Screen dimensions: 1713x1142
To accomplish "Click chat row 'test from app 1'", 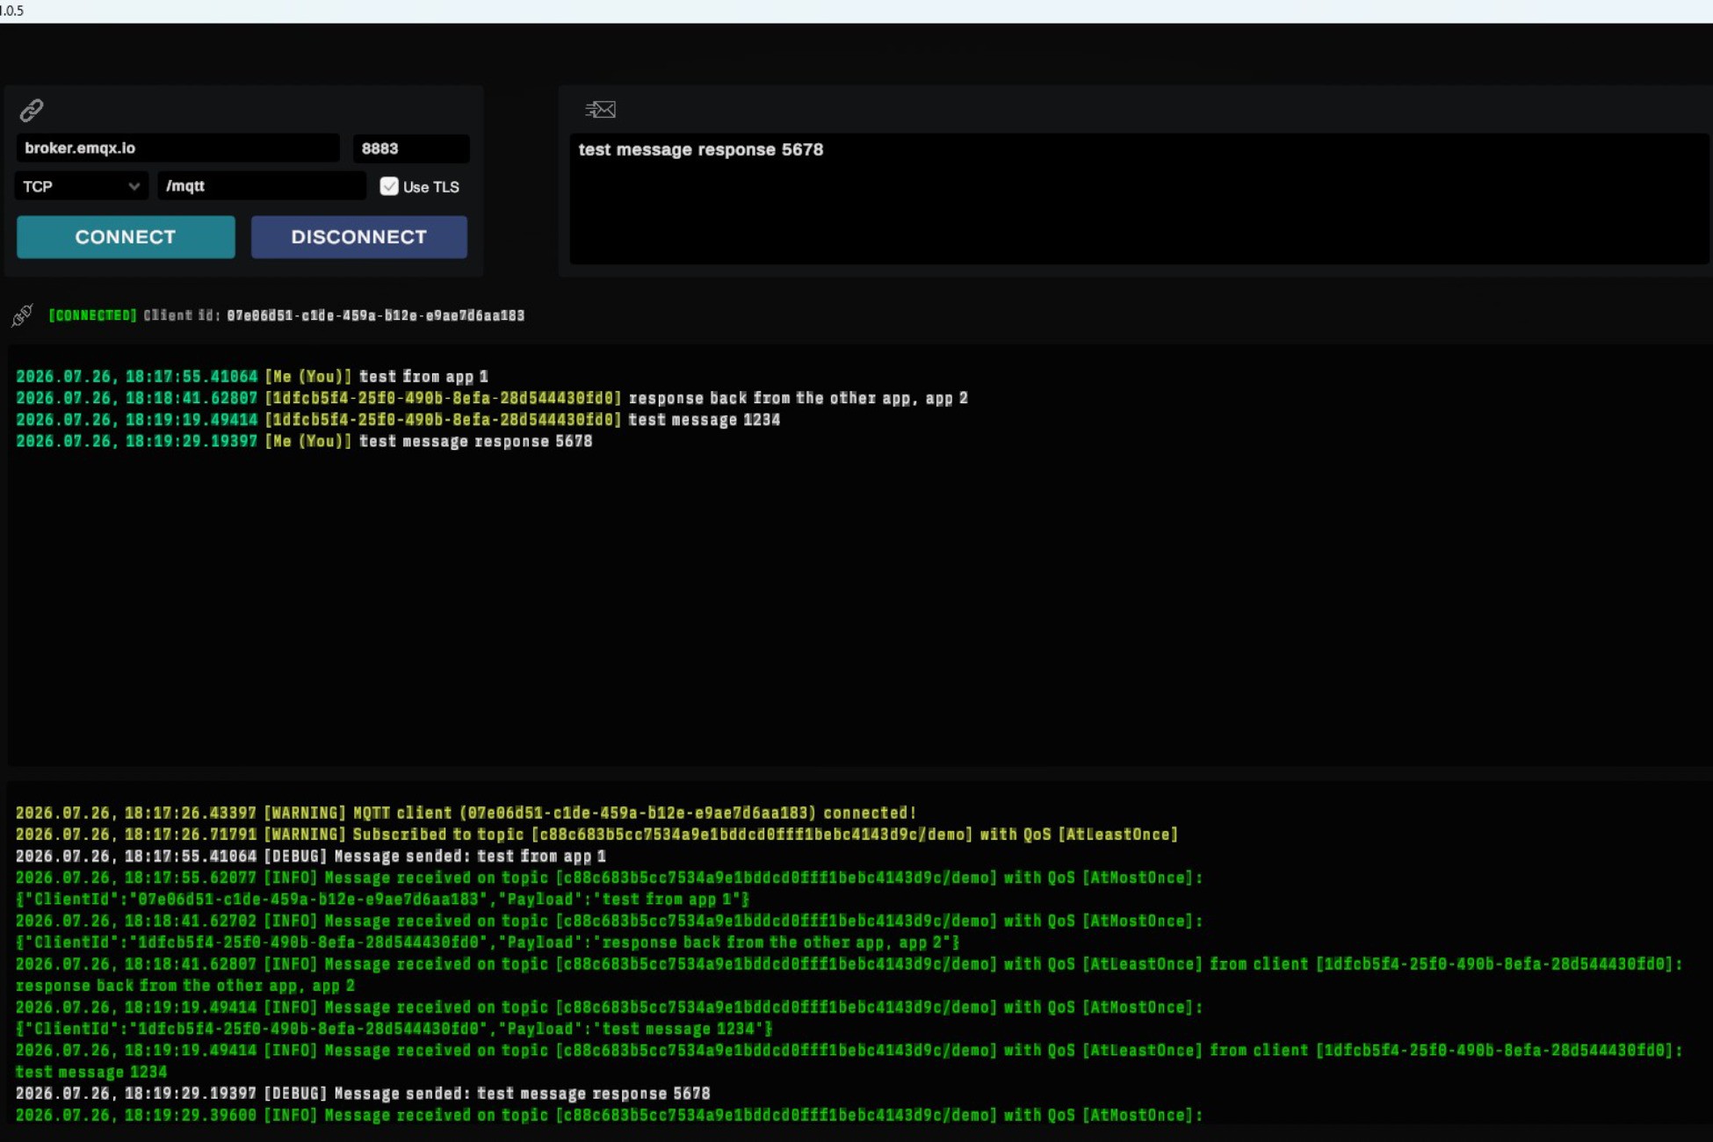I will [x=252, y=377].
